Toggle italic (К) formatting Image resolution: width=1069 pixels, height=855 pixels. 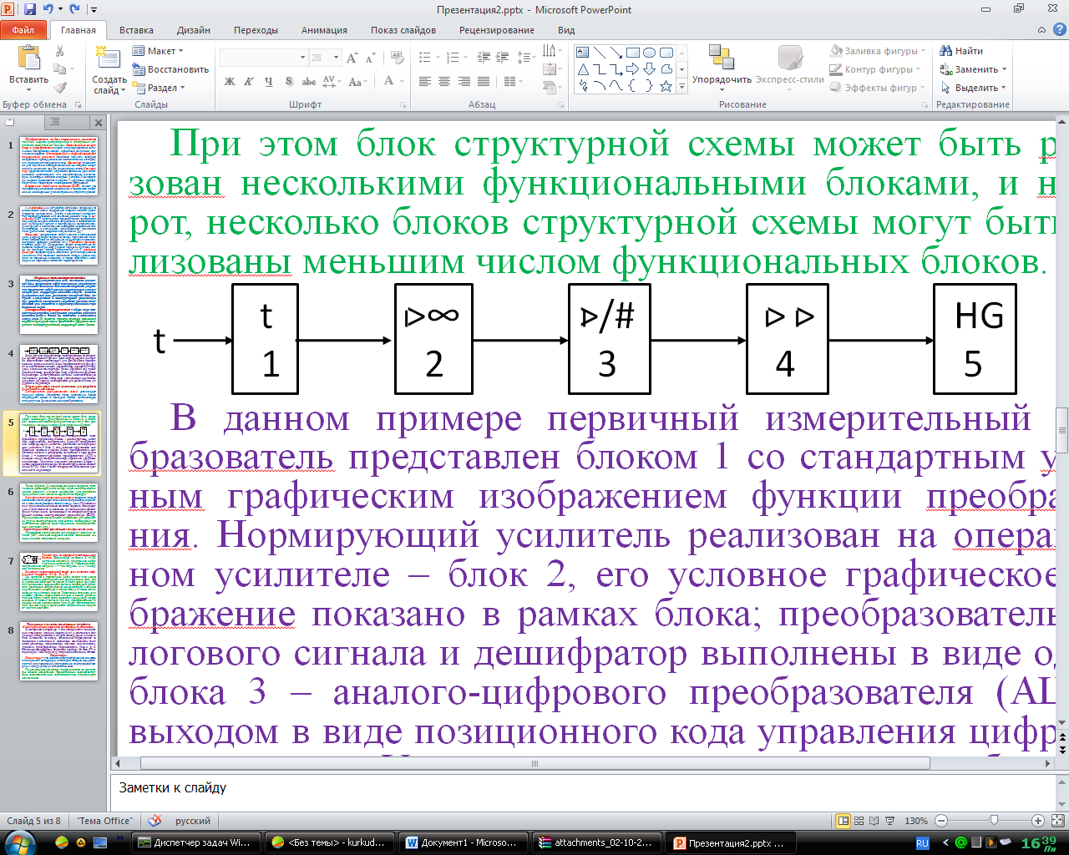point(249,82)
